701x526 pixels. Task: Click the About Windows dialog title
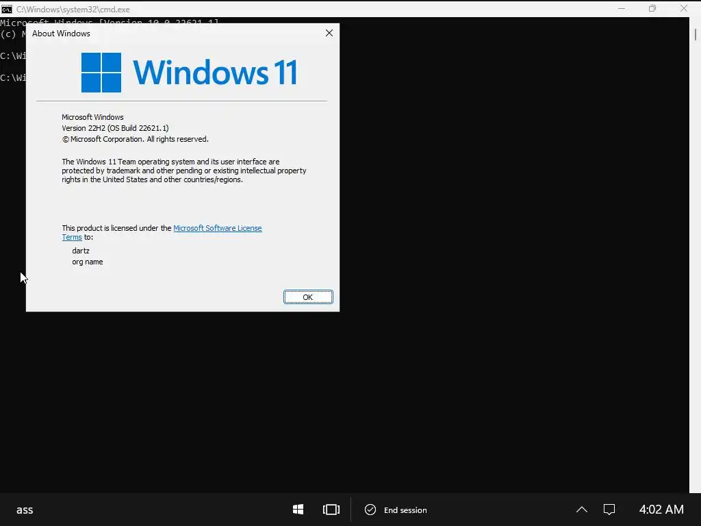click(x=61, y=34)
